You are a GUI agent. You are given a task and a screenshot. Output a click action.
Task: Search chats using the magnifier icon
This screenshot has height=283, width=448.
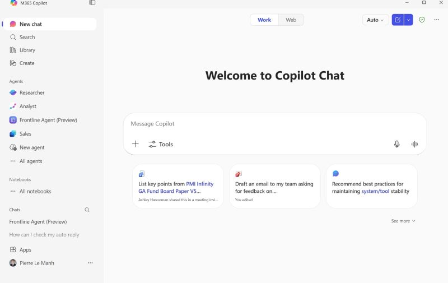(x=87, y=210)
